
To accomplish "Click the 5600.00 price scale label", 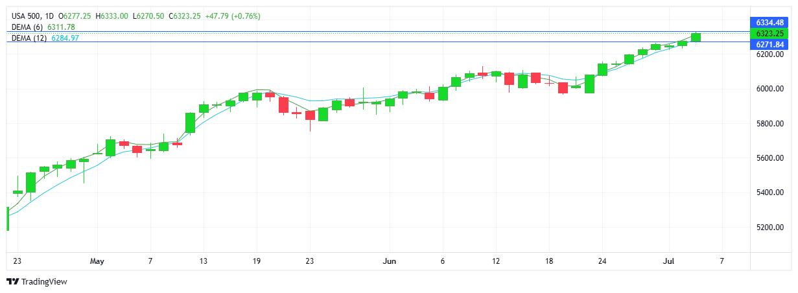I will point(769,158).
